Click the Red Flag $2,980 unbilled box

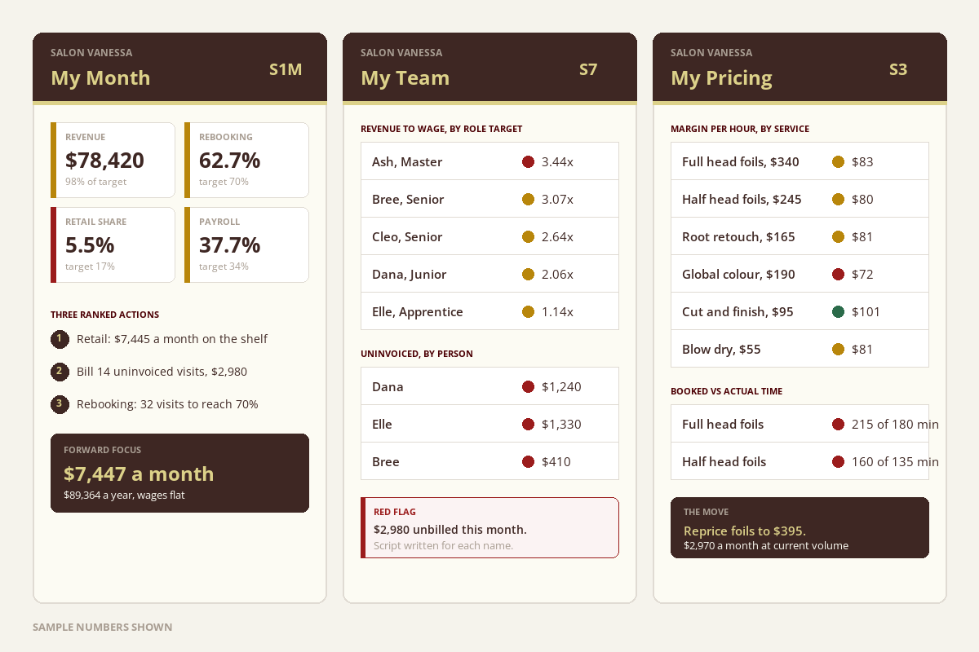pyautogui.click(x=489, y=527)
